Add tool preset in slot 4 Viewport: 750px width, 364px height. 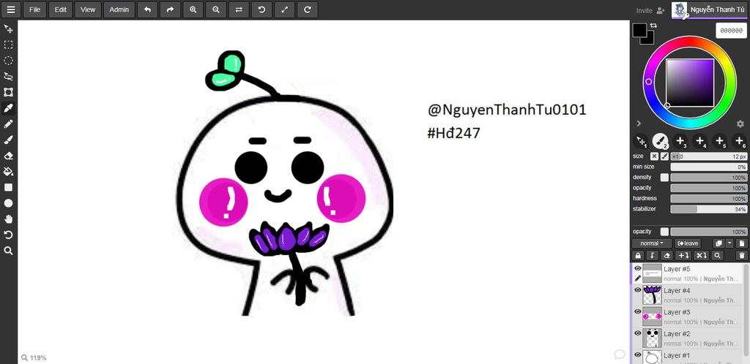point(699,141)
